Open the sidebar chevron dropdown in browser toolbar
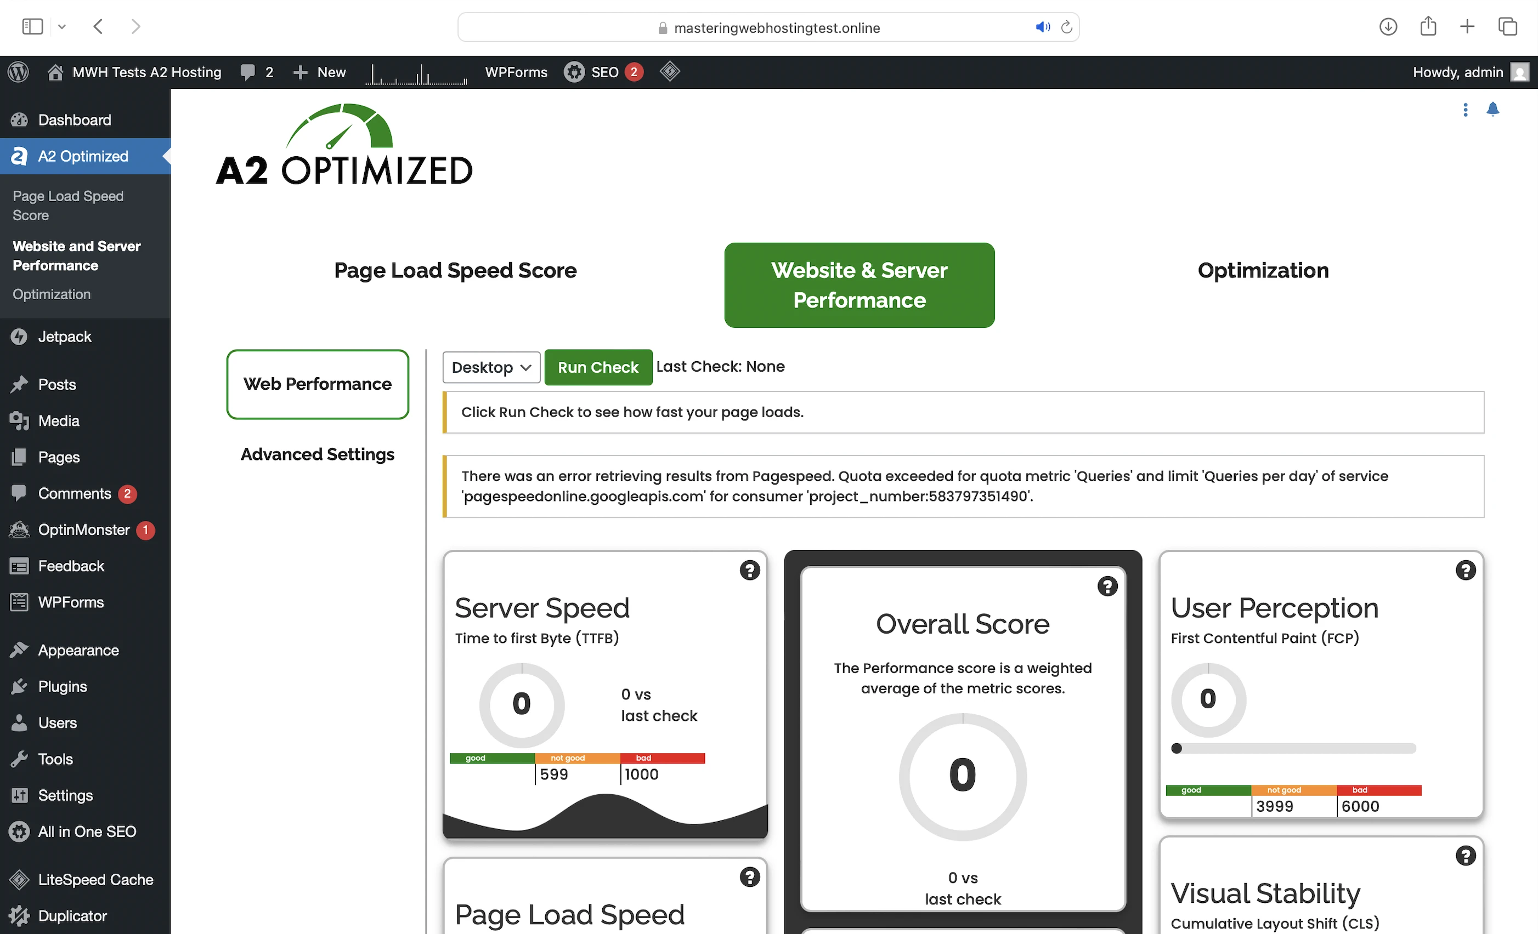1538x934 pixels. [62, 26]
